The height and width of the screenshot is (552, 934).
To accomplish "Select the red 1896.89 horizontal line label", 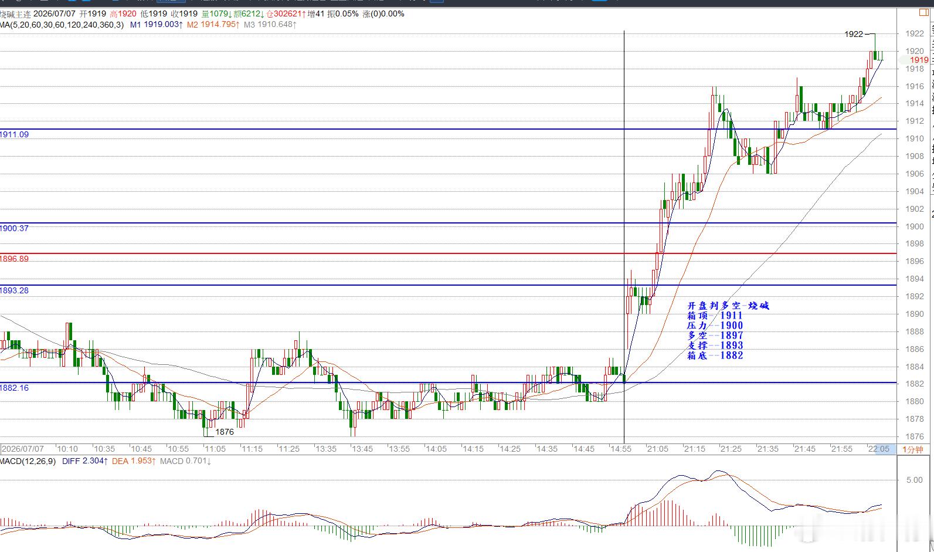I will 15,259.
